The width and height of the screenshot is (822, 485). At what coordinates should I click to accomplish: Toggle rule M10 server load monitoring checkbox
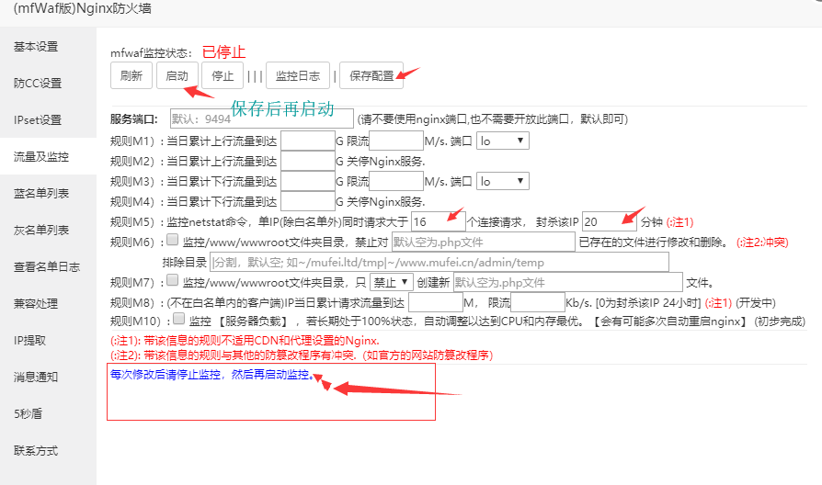[x=178, y=321]
